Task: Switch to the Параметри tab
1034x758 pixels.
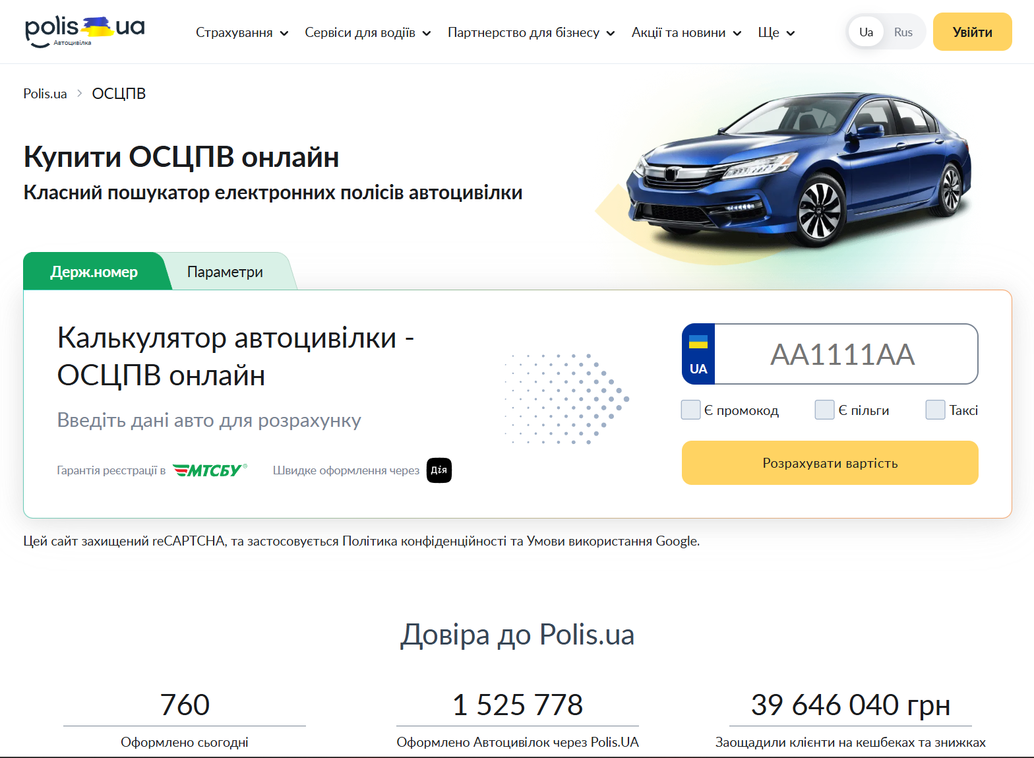Action: [x=225, y=272]
